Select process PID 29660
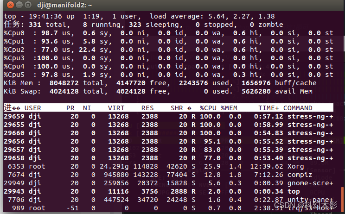Screen dimensions: 345x214 pyautogui.click(x=14, y=133)
